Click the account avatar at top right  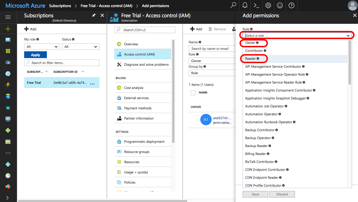pyautogui.click(x=352, y=5)
